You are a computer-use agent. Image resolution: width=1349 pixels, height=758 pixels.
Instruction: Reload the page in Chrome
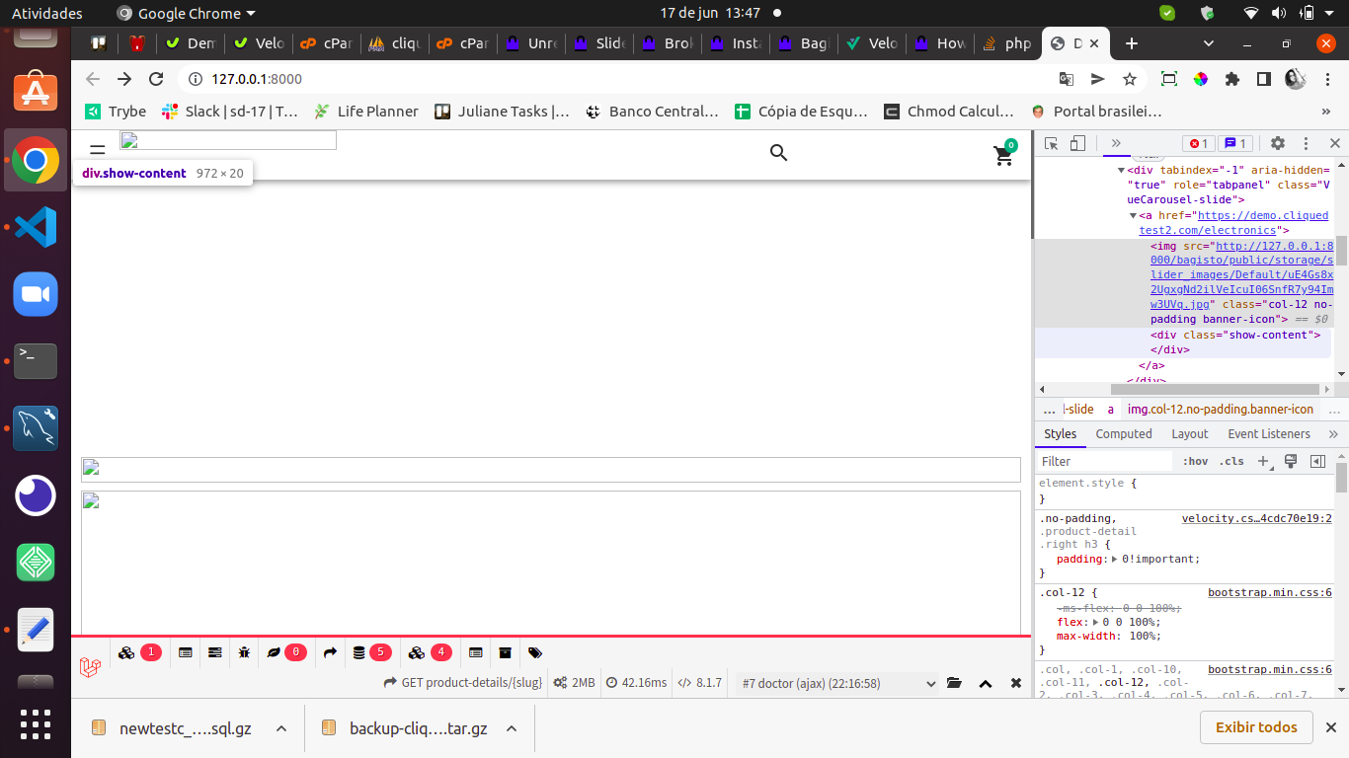pos(156,79)
